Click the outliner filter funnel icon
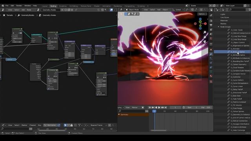The width and height of the screenshot is (251, 141). click(x=250, y=10)
